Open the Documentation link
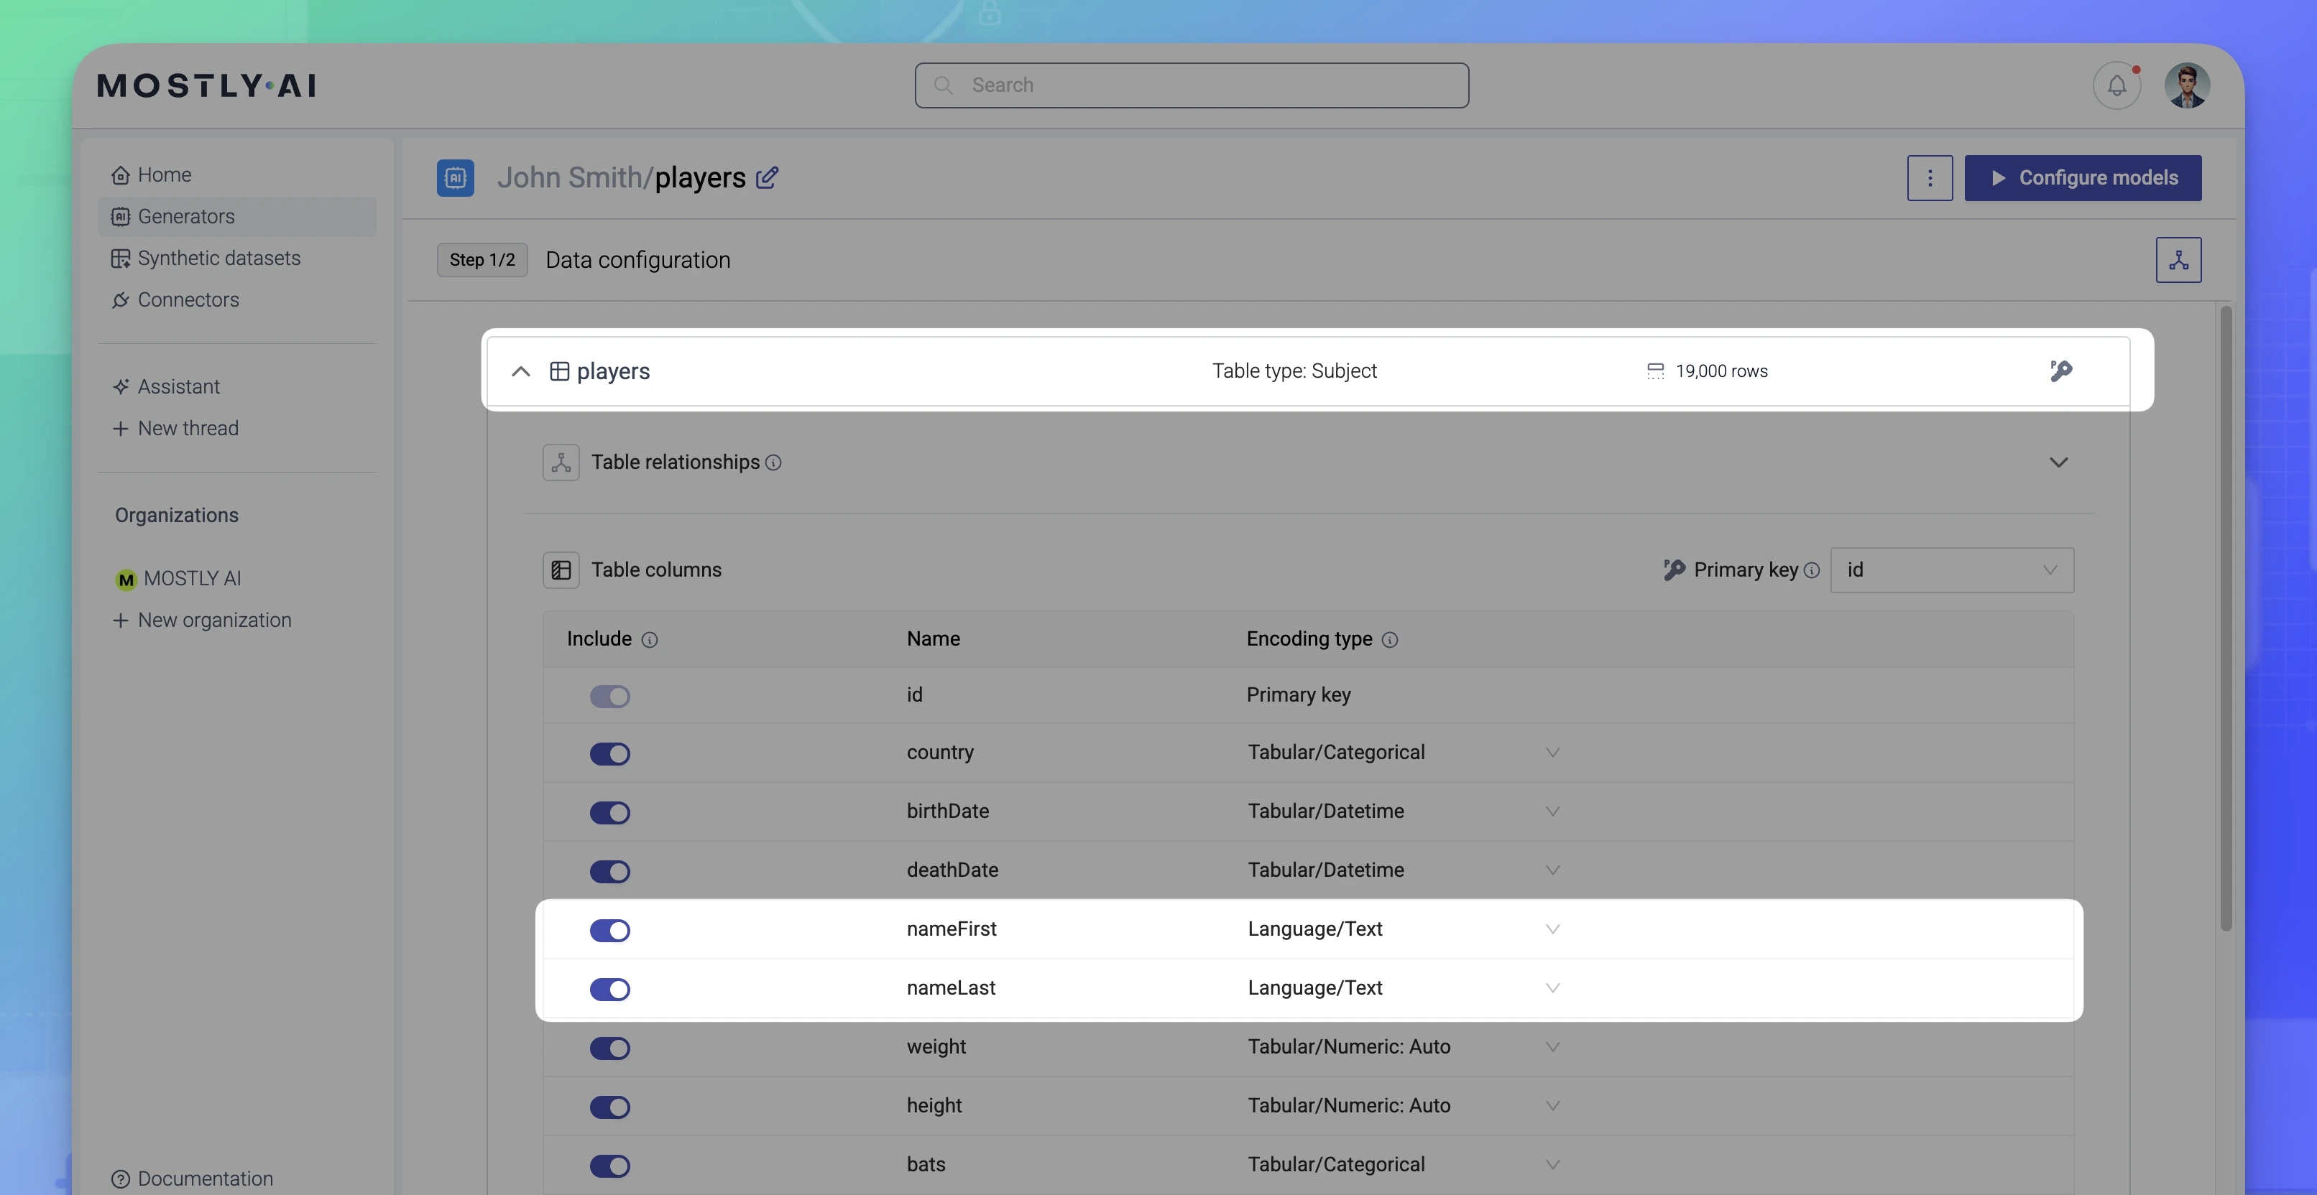This screenshot has height=1195, width=2317. pos(192,1178)
